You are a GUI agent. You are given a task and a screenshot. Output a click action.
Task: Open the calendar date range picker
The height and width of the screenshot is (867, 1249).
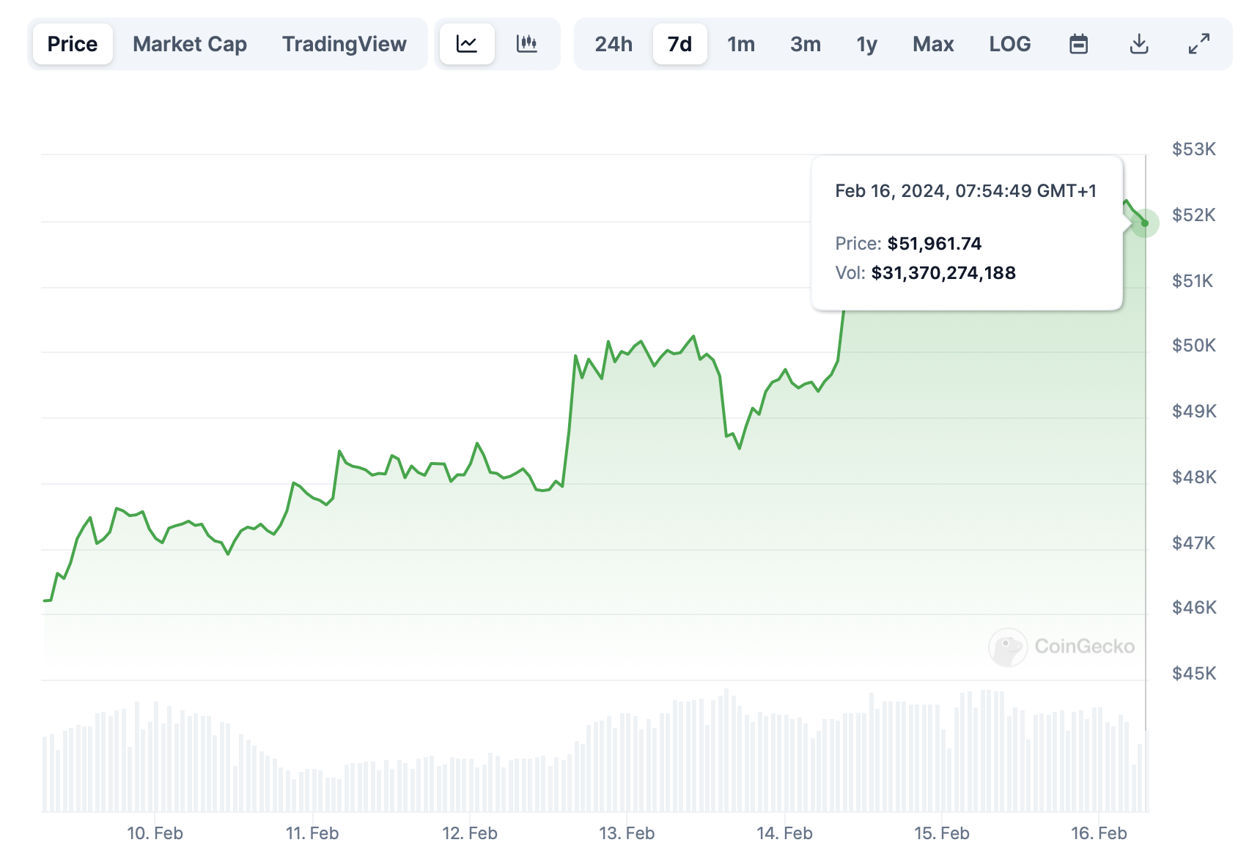point(1078,44)
